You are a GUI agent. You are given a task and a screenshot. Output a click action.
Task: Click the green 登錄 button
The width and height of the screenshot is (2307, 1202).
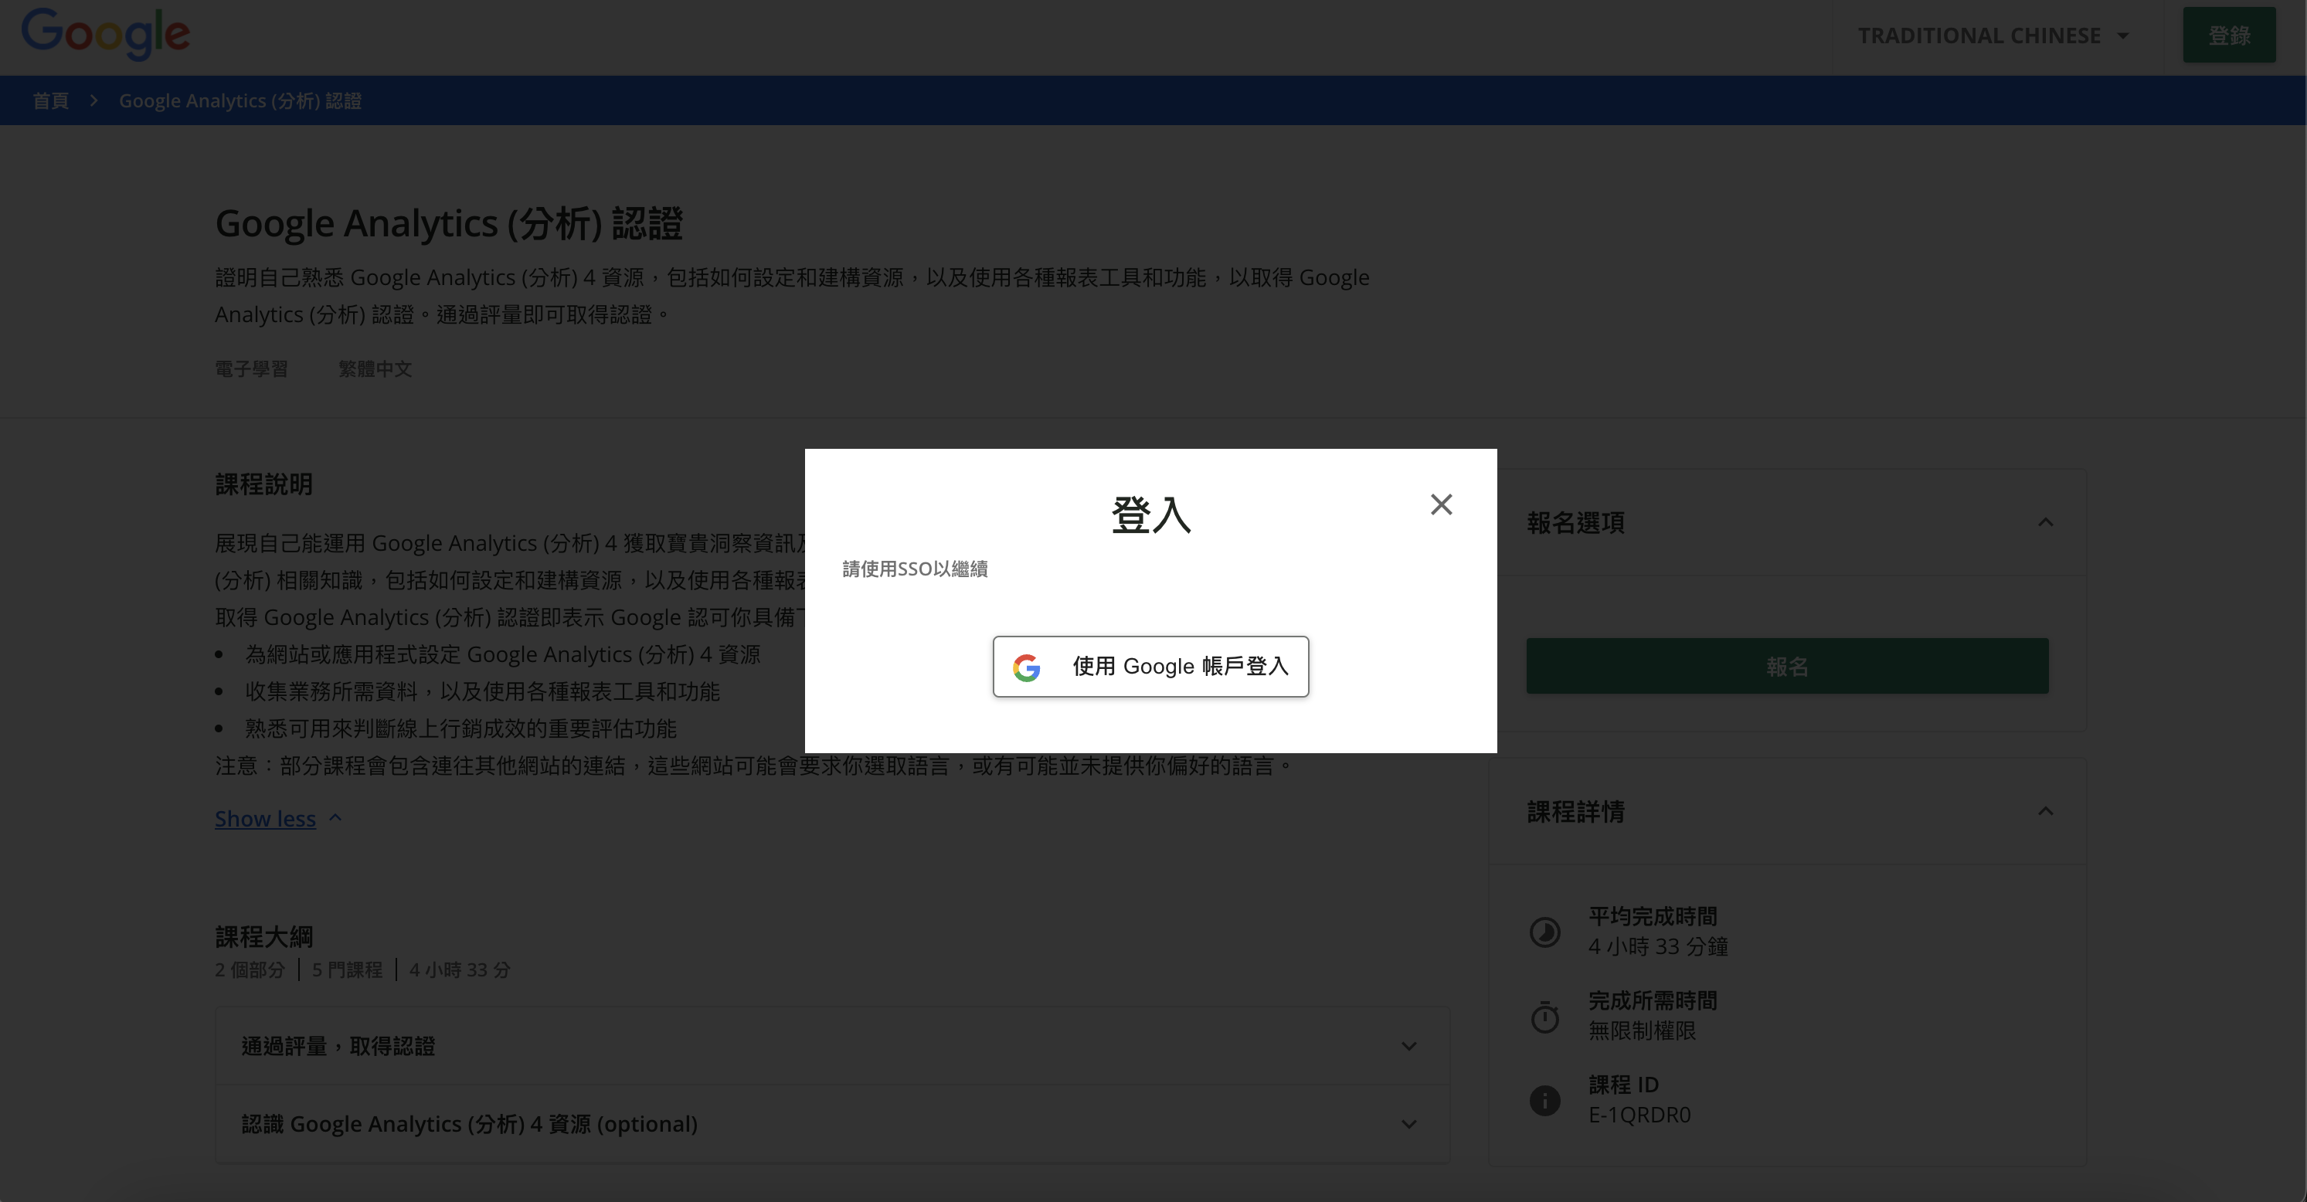pyautogui.click(x=2228, y=36)
